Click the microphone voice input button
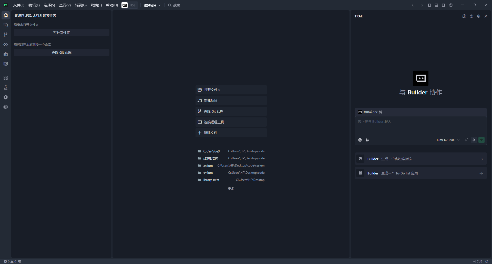The height and width of the screenshot is (264, 492). click(x=474, y=140)
